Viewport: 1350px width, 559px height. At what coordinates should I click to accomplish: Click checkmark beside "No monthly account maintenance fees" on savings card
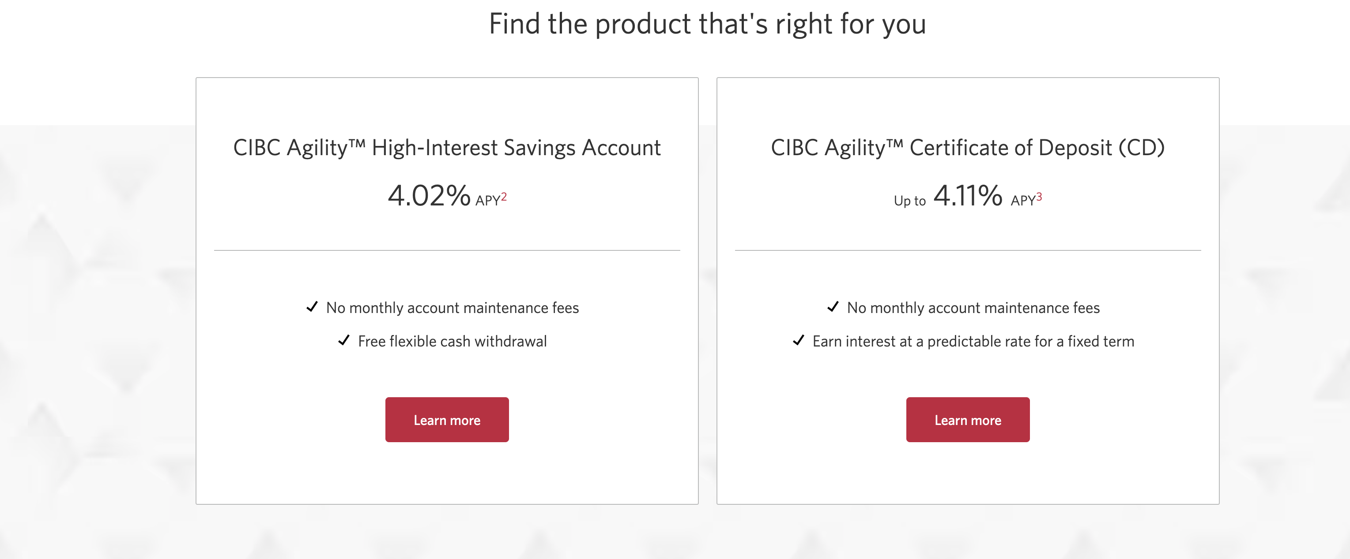tap(313, 308)
